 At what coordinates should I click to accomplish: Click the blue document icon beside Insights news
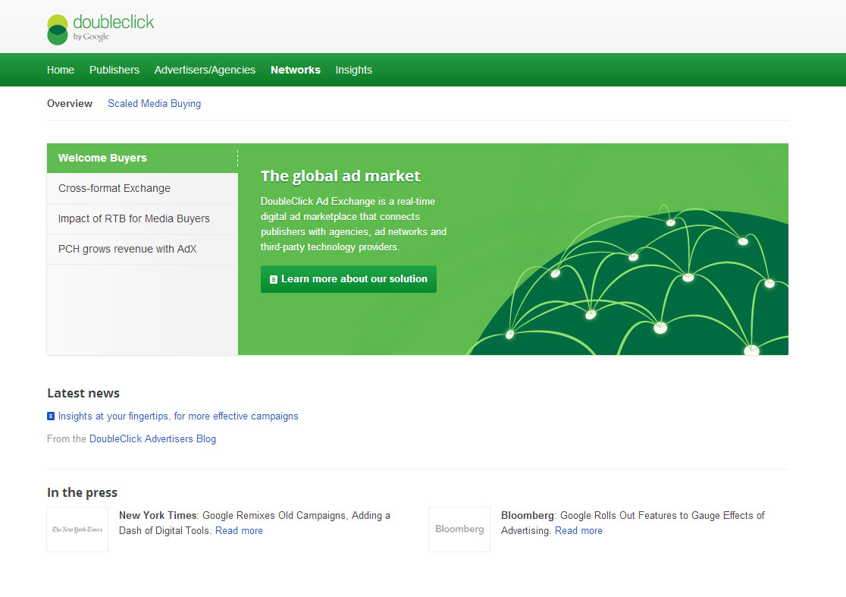(51, 416)
